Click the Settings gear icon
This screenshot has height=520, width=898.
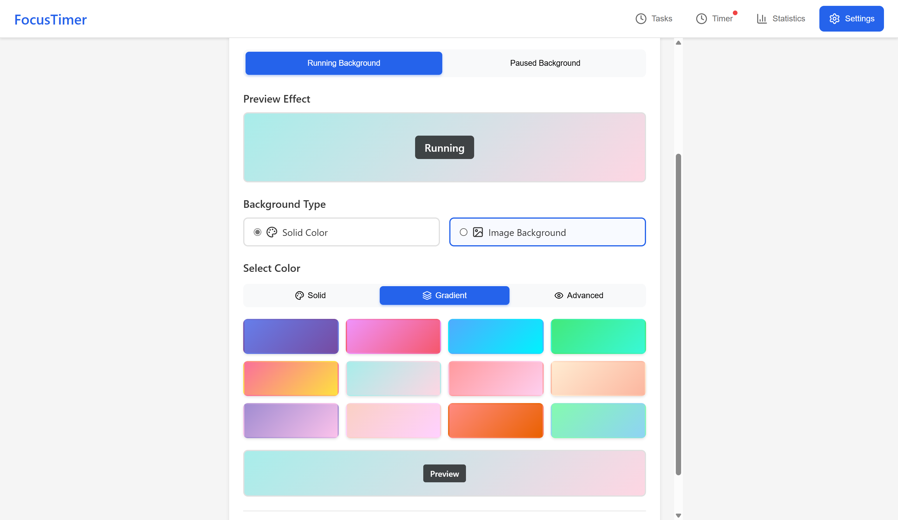point(834,18)
